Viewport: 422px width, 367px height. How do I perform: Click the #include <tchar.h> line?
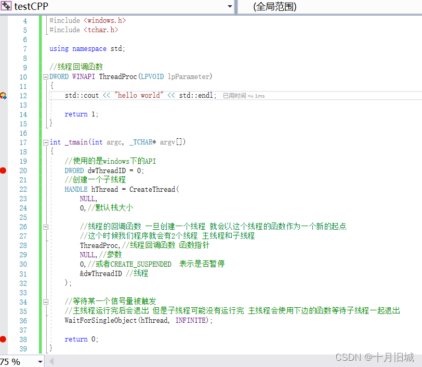tap(84, 30)
